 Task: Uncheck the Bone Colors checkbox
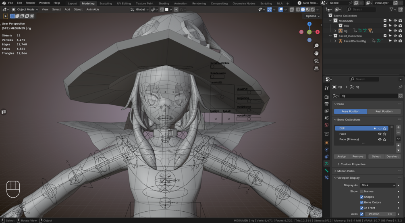click(361, 202)
